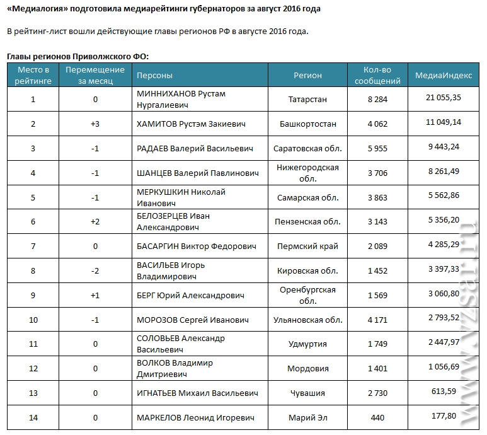The width and height of the screenshot is (487, 435).
Task: Click the '+3' movement cell for Хамитов
Action: coord(95,124)
